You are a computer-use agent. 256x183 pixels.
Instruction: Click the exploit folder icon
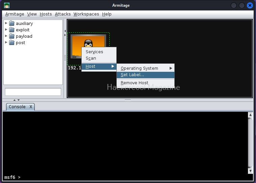pos(12,30)
